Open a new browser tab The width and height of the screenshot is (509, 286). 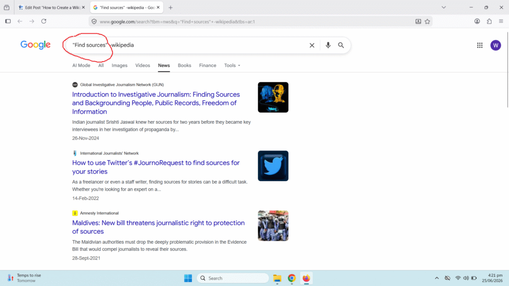(170, 7)
